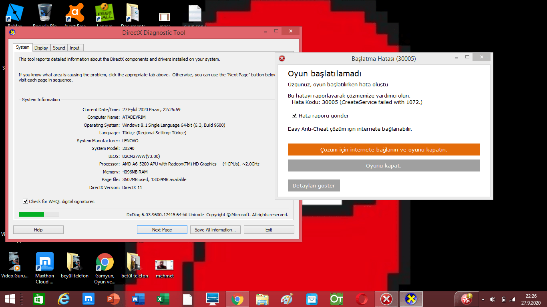
Task: Click the Help button in DxDiag
Action: [38, 230]
